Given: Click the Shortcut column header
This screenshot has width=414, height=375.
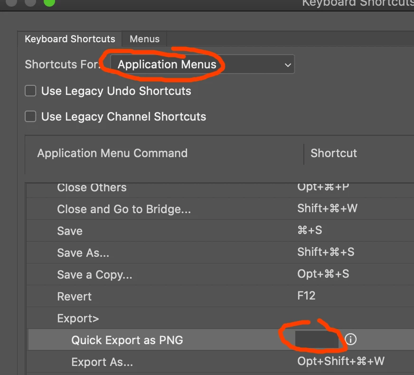Looking at the screenshot, I should [x=334, y=153].
